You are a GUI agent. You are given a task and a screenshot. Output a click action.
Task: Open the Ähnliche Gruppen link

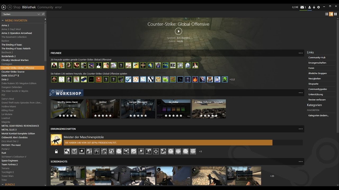(x=318, y=73)
